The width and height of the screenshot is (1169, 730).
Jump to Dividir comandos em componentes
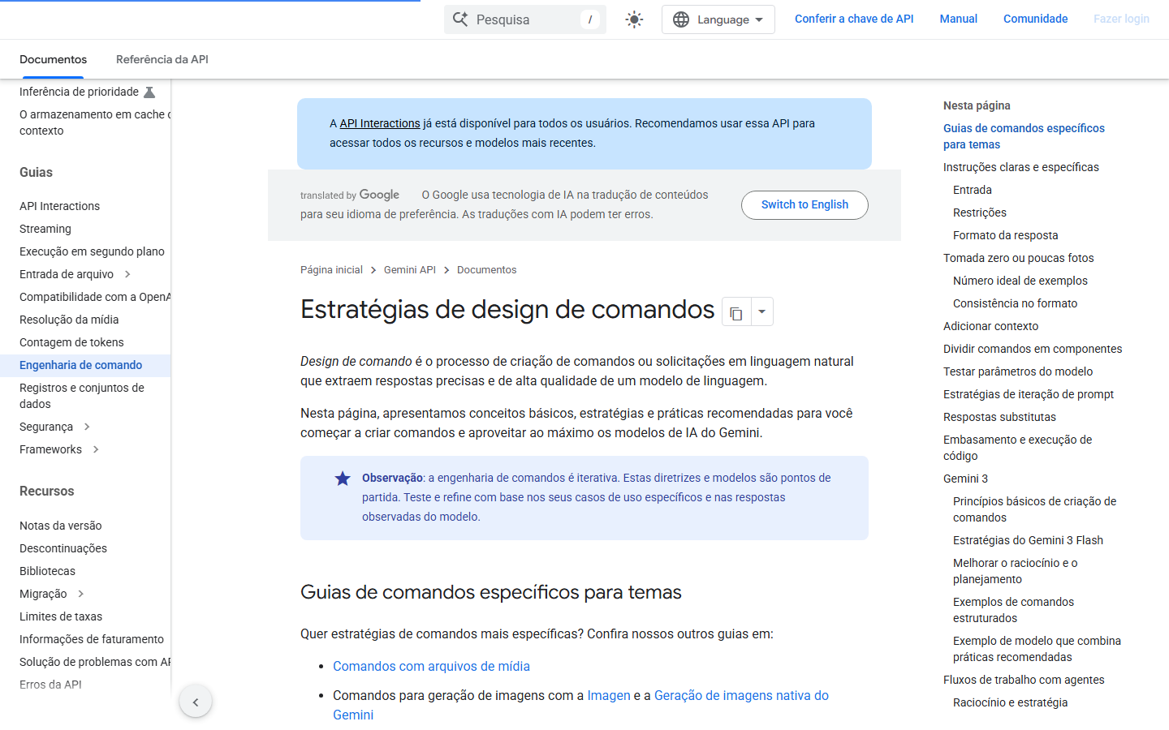(1033, 349)
